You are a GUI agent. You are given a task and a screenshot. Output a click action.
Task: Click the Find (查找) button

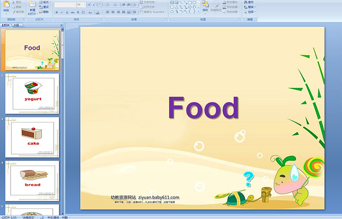coord(249,2)
